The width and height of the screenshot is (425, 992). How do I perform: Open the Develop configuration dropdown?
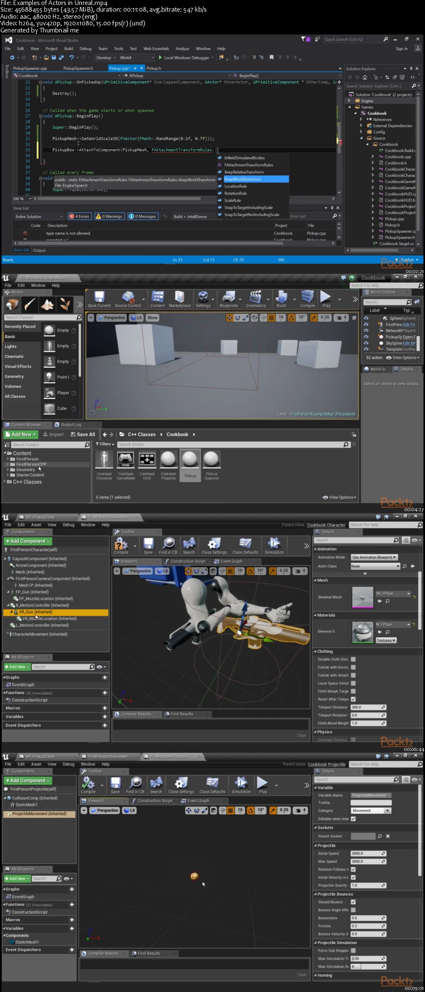[x=106, y=58]
